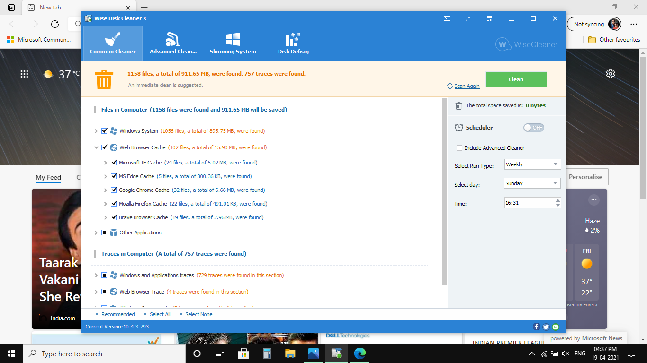Expand the Microsoft IE Cache row
647x363 pixels.
[106, 163]
